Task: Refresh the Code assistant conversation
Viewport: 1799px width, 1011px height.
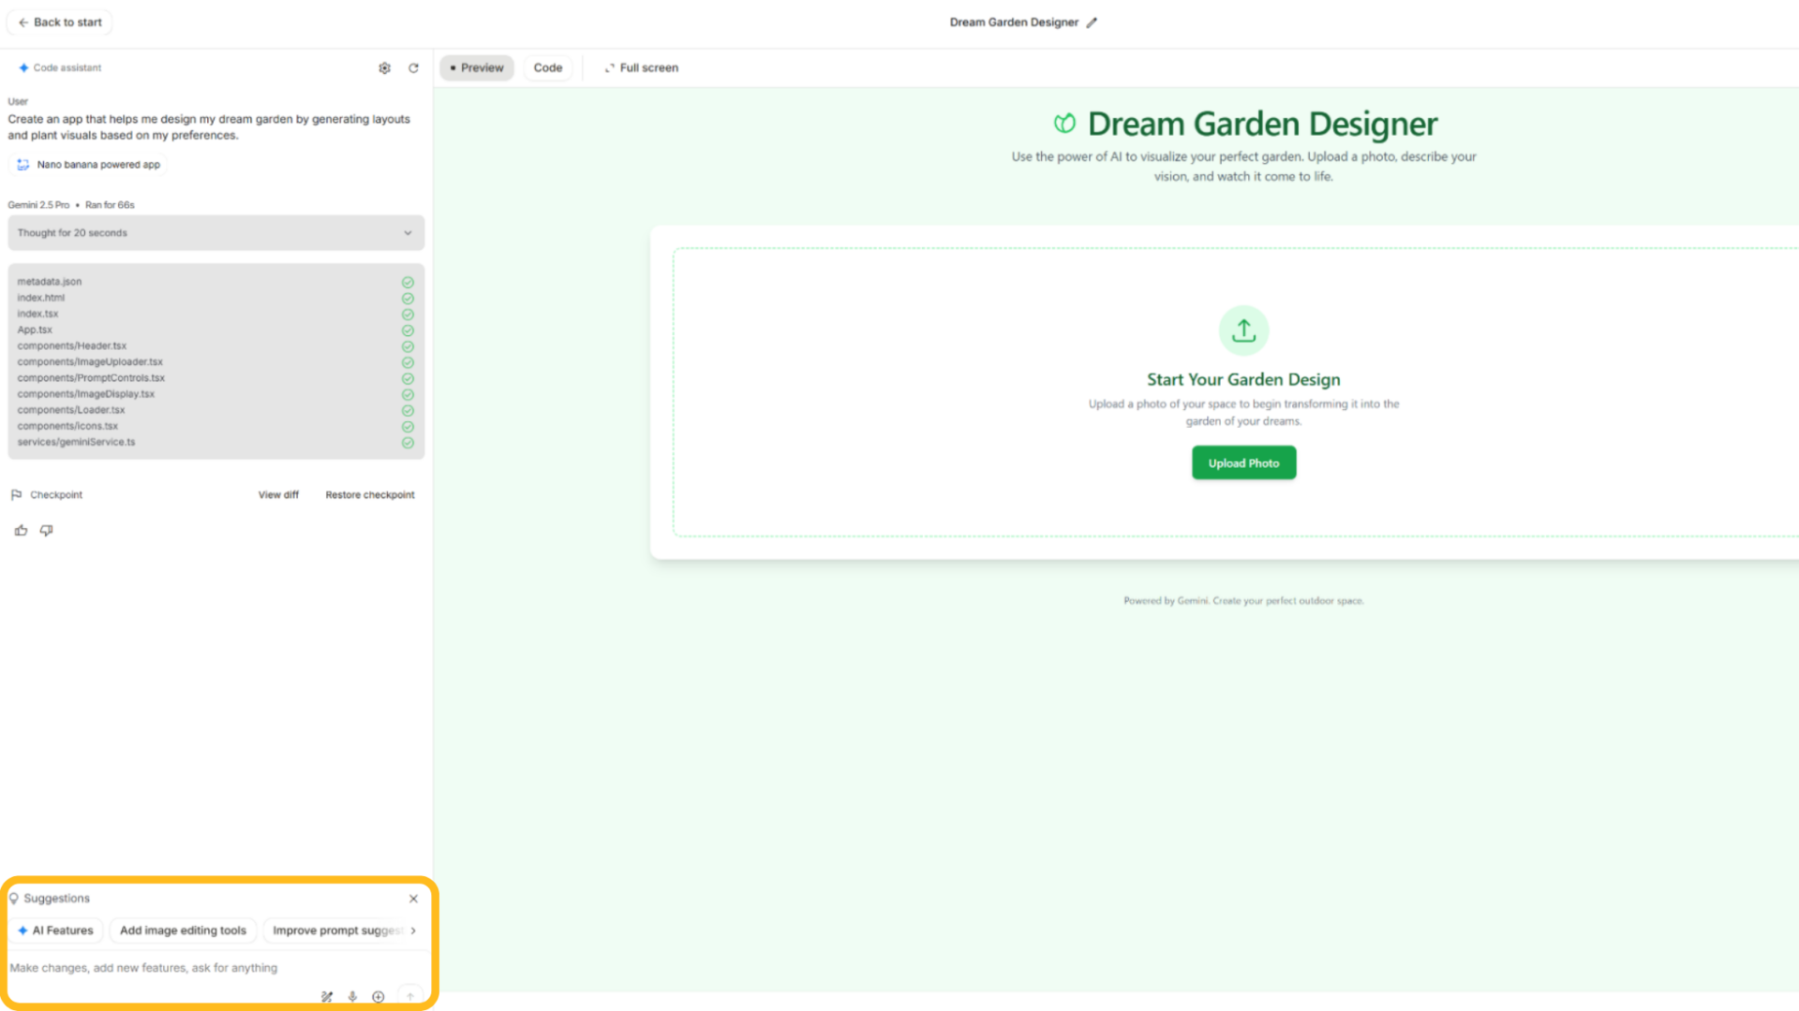Action: point(413,67)
